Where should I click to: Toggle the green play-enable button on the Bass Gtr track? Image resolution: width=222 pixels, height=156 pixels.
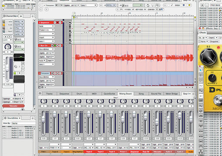click(55, 45)
